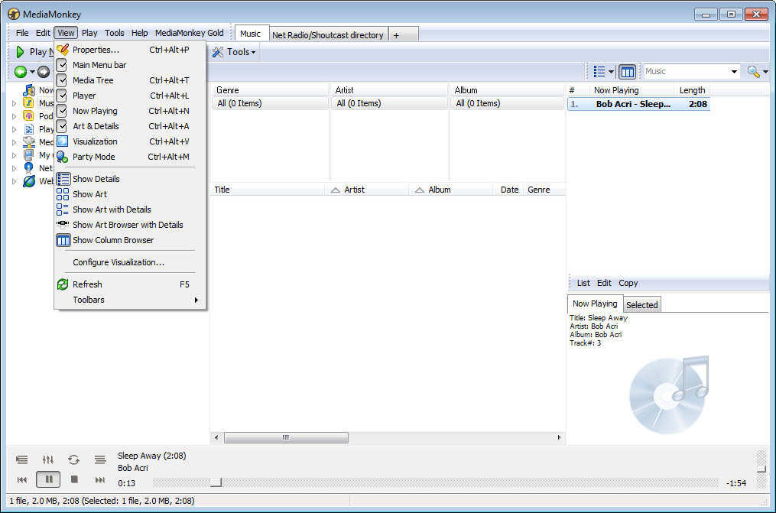The width and height of the screenshot is (776, 513).
Task: Expand the Net Radio tree node arrow
Action: tap(15, 168)
